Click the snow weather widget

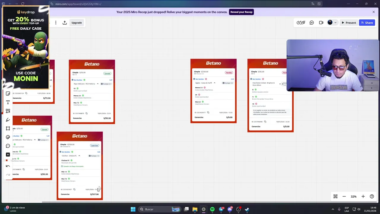point(14,209)
